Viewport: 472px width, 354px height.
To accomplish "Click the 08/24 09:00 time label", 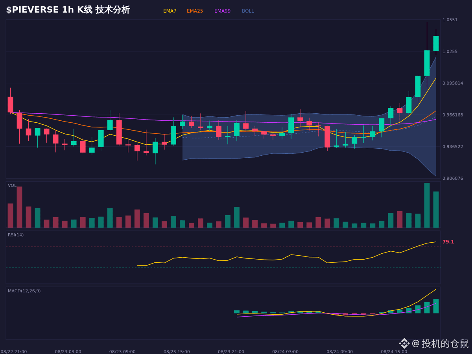I will 339,352.
